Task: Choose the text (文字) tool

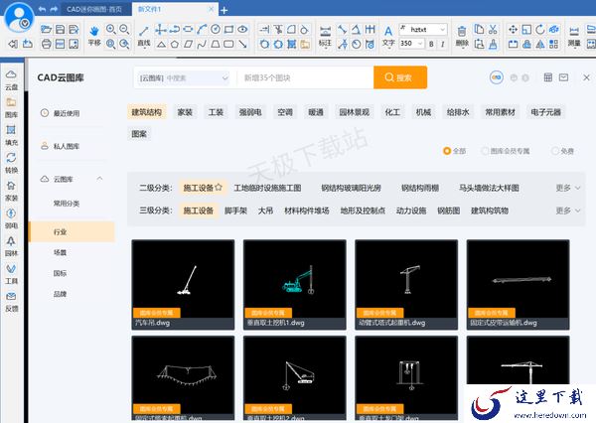Action: (388, 36)
